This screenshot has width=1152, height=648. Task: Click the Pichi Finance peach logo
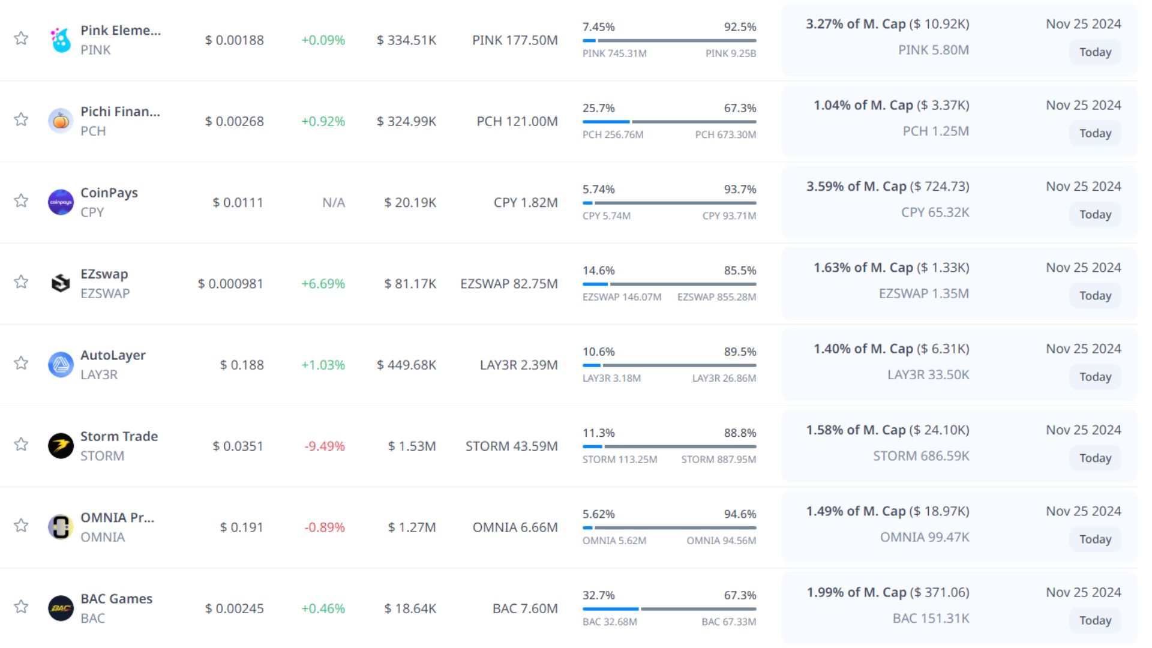[61, 121]
